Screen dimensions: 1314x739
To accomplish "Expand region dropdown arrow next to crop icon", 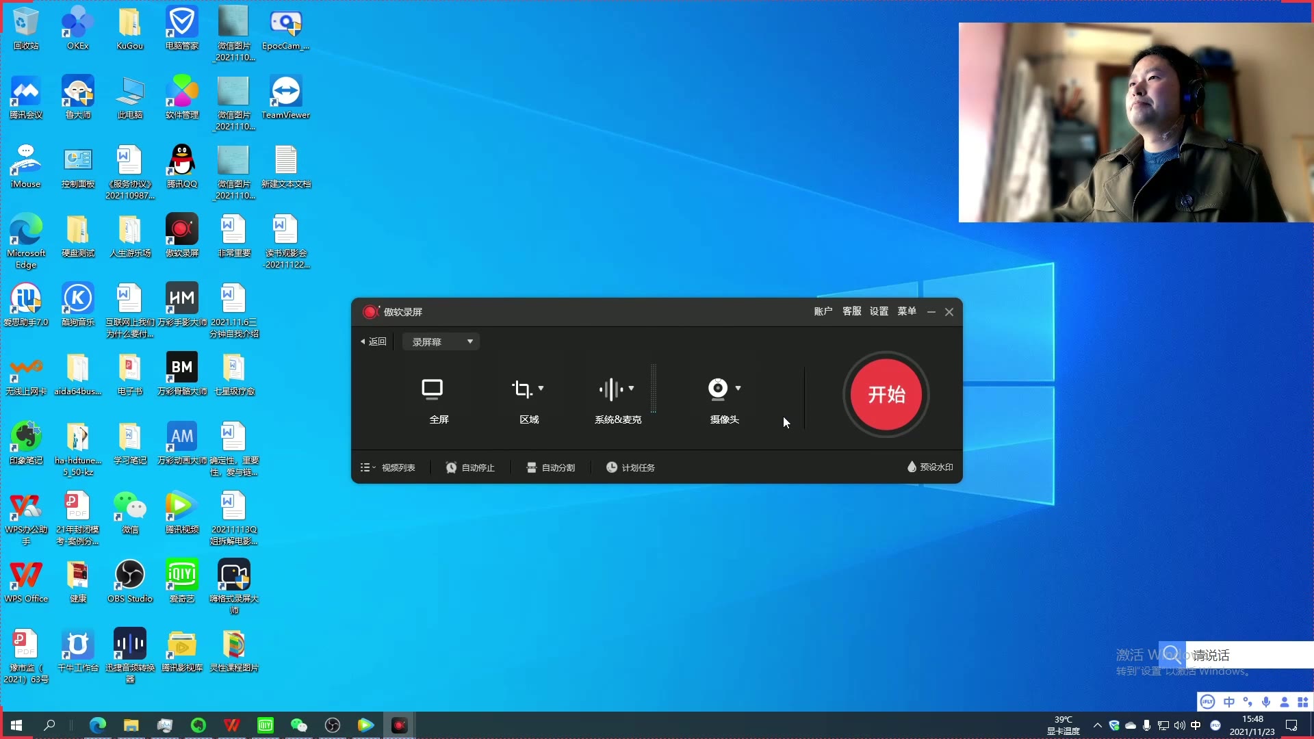I will click(541, 388).
